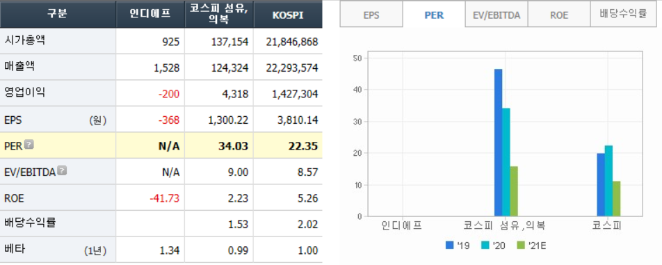Screen dimensions: 662x265
Task: Click the blue '19 legend swatch
Action: (450, 245)
